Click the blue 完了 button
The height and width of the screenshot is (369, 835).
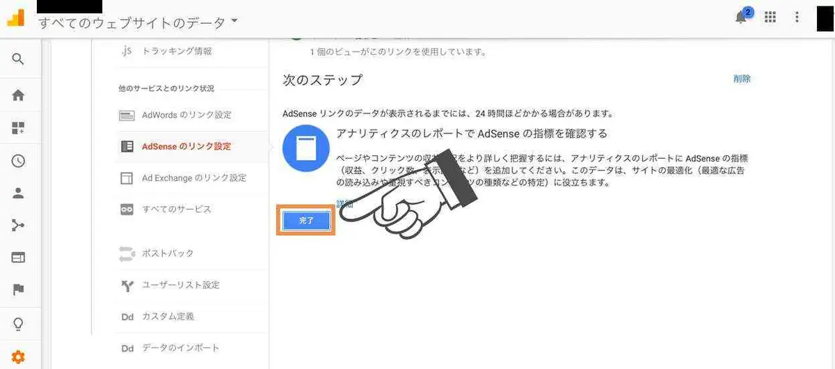click(306, 220)
